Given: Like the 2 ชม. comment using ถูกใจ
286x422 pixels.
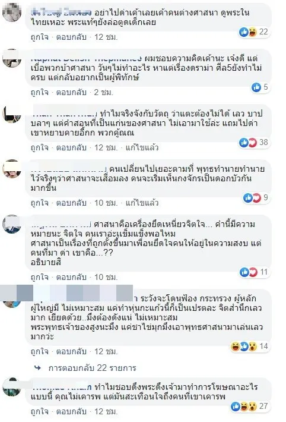Looking at the screenshot, I should pos(40,92).
